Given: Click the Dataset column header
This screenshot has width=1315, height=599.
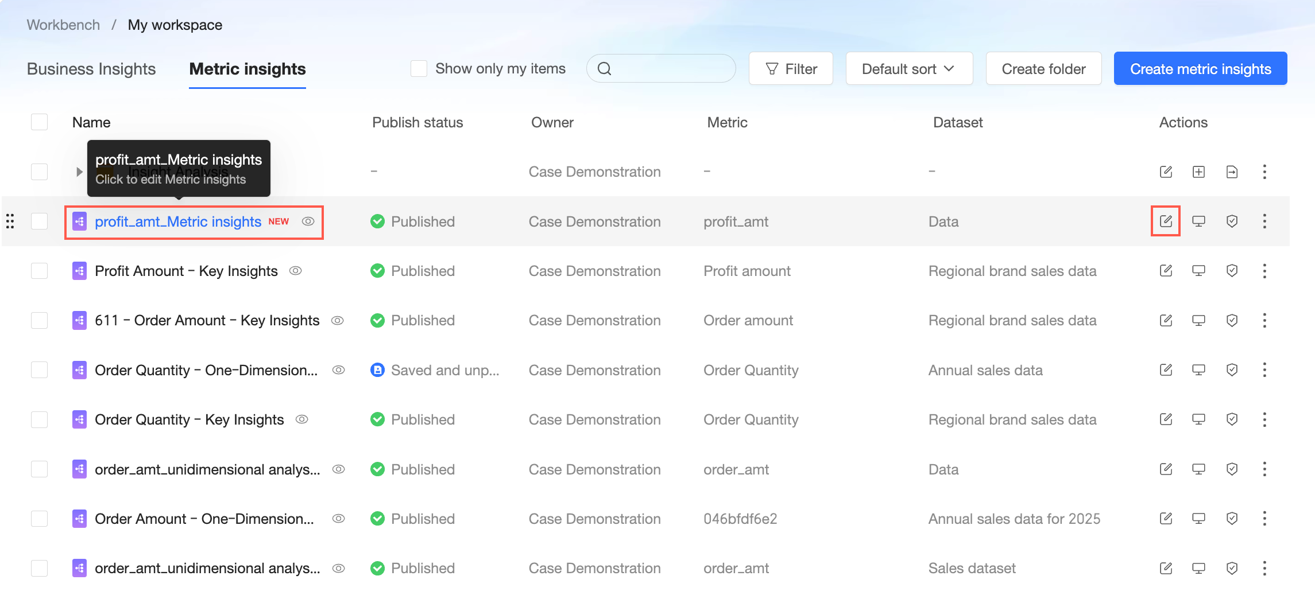Looking at the screenshot, I should (x=958, y=122).
